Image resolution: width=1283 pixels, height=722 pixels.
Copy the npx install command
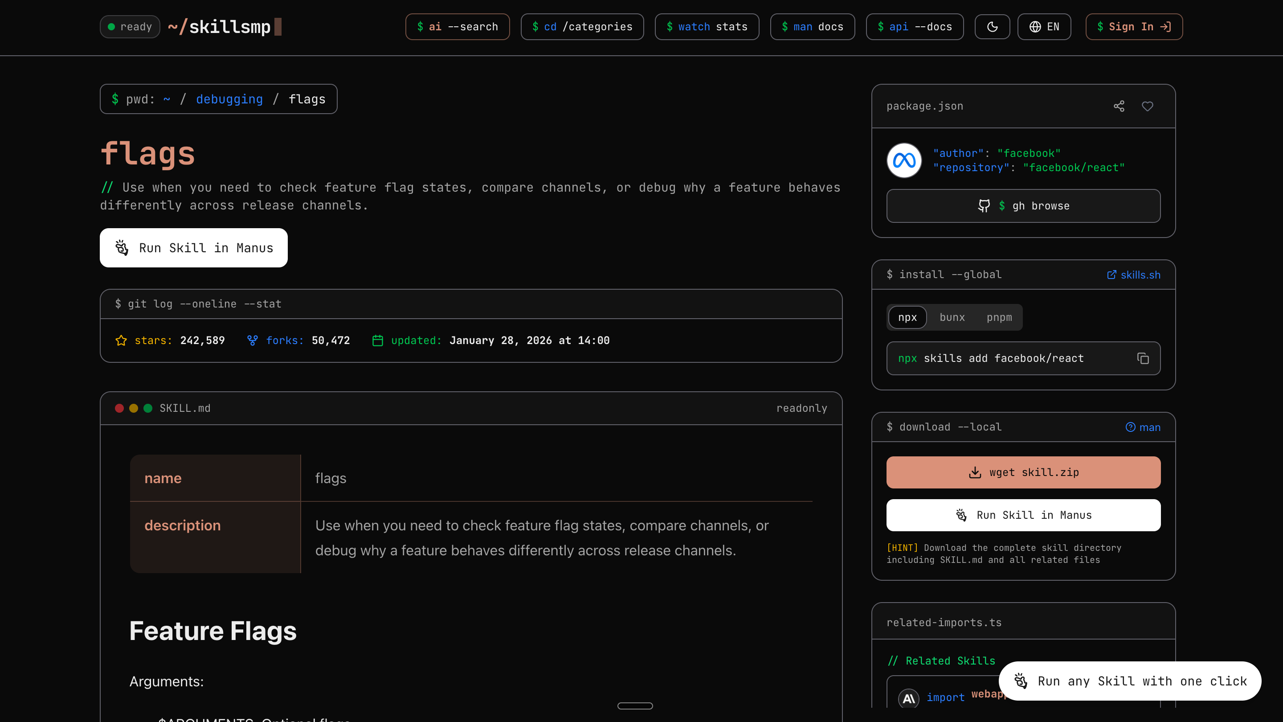click(1143, 358)
